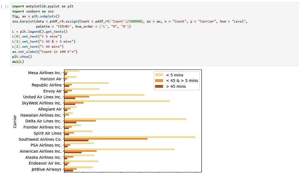Click the 'import matplotlib.pyplot as plt' code line
Image resolution: width=299 pixels, height=173 pixels.
pos(43,6)
